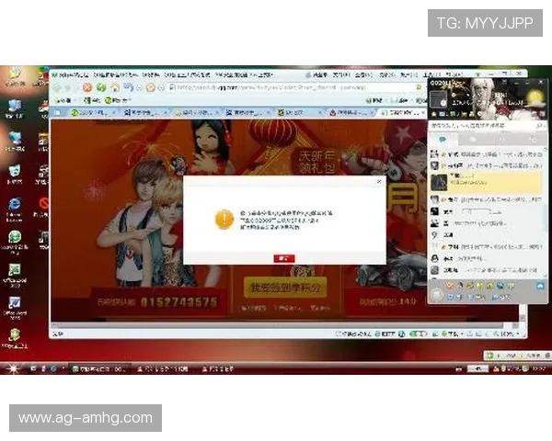Click the weather sun icon in the QQ header

tap(535, 96)
